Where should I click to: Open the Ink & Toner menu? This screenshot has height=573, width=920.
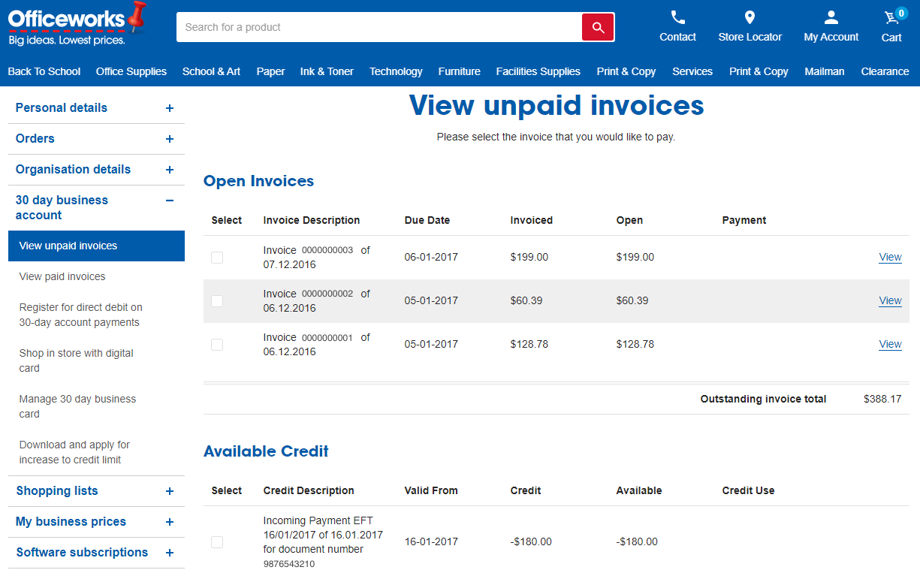pos(327,71)
